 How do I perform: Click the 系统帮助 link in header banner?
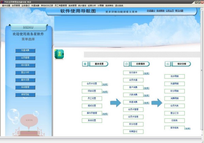click(160, 11)
